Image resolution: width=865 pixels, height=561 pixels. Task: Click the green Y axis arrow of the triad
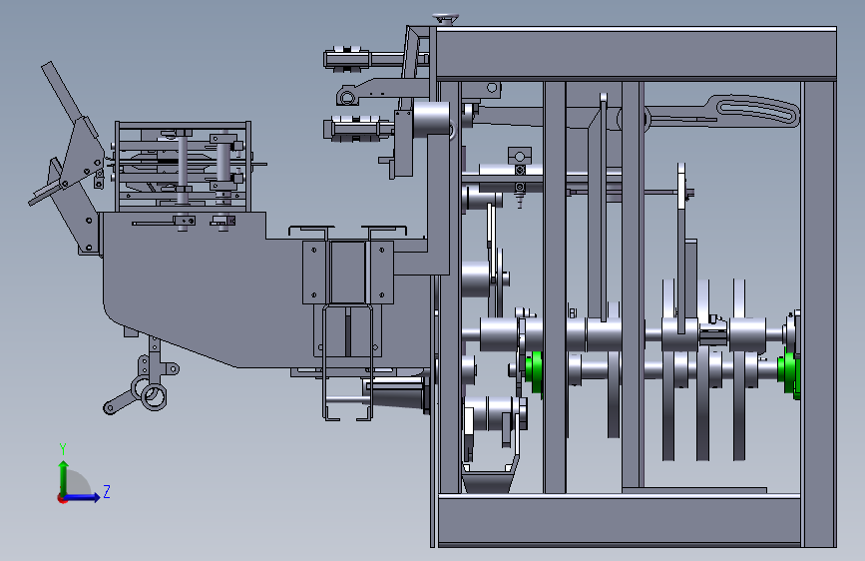64,477
